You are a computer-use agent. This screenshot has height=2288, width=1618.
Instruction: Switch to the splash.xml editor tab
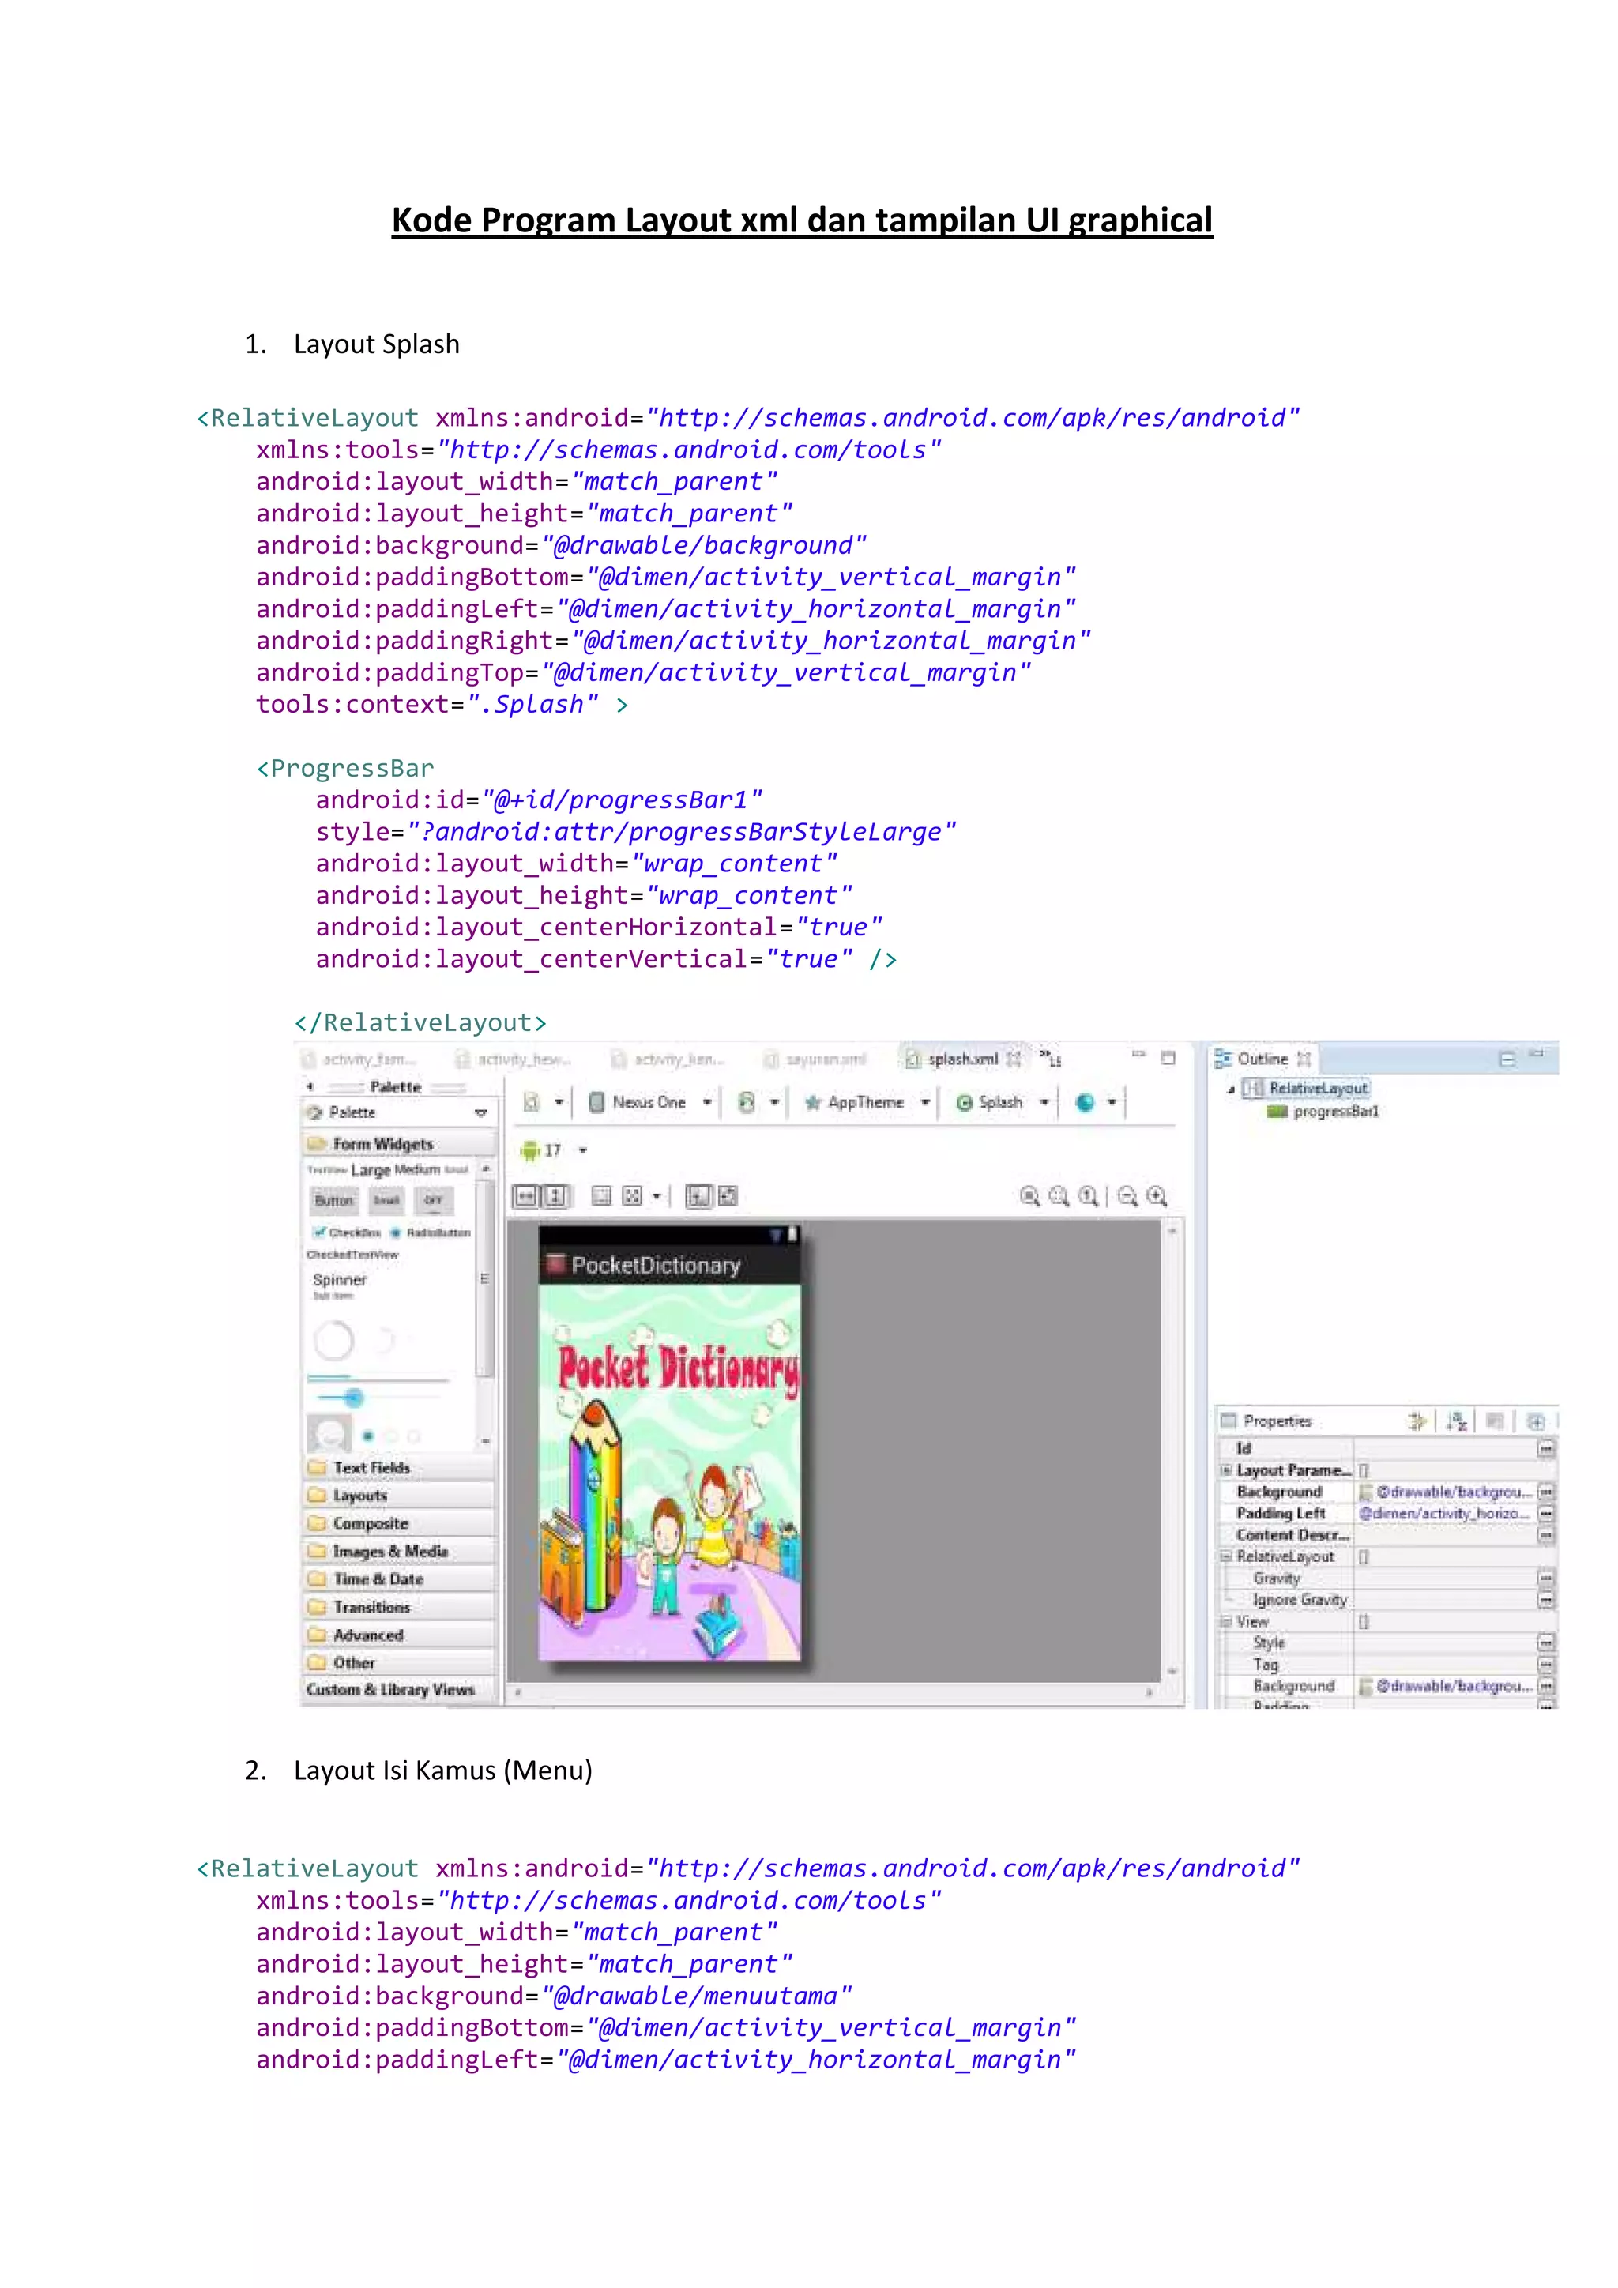[961, 1059]
